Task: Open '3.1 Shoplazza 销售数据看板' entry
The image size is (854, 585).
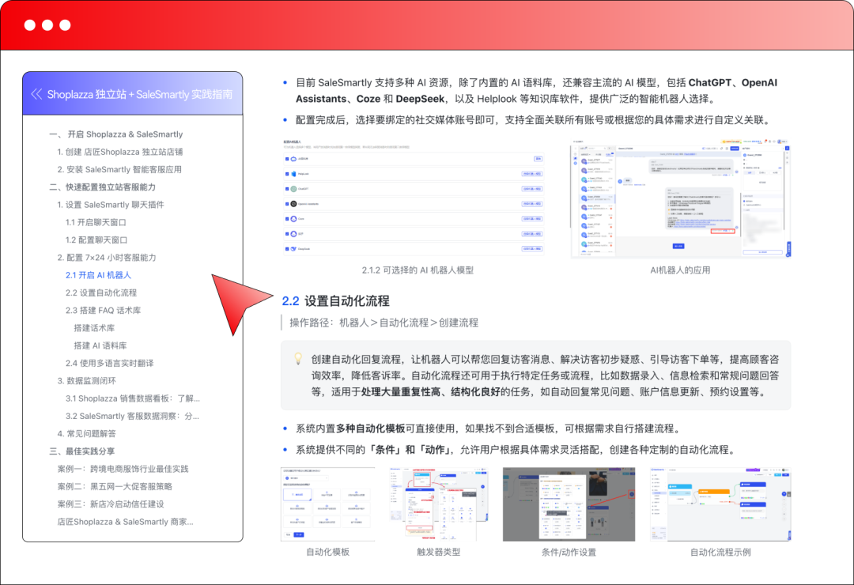Action: (x=133, y=398)
